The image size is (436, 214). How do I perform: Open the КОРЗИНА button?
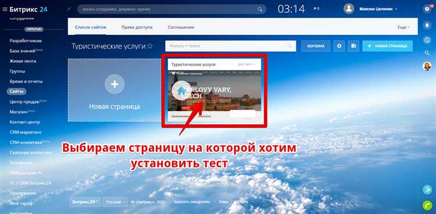coord(316,46)
